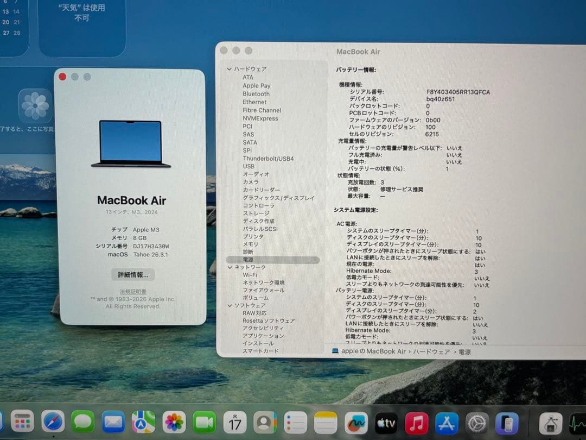The image size is (586, 440).
Task: Select オーディオ in the sidebar
Action: 256,174
